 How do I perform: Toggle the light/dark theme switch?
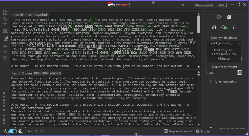13,131
